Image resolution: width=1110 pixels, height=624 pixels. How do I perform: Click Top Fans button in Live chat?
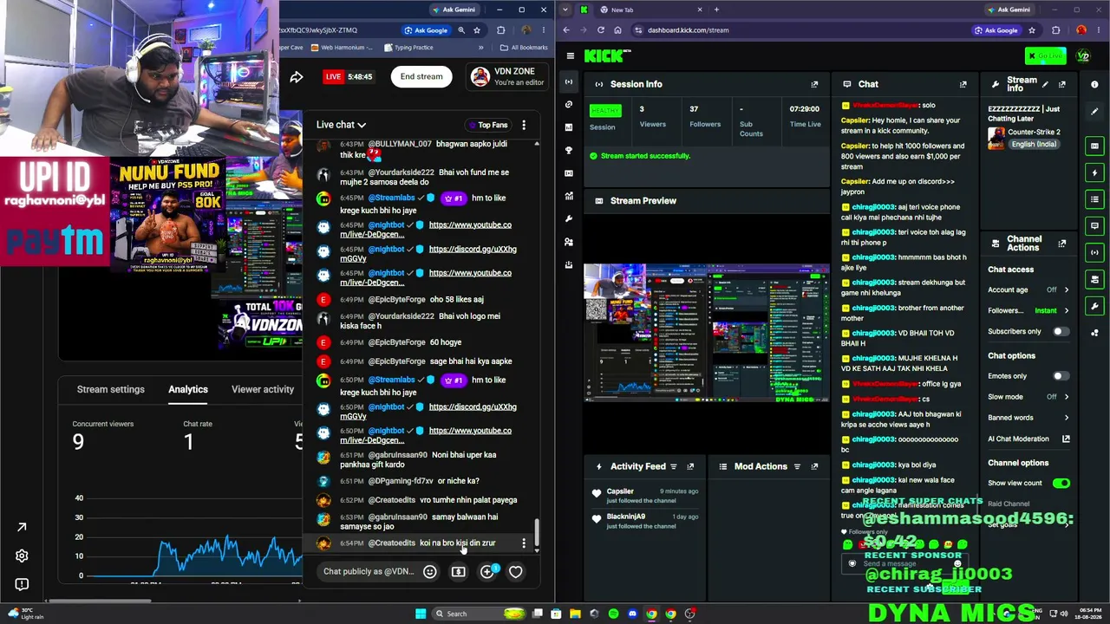487,125
